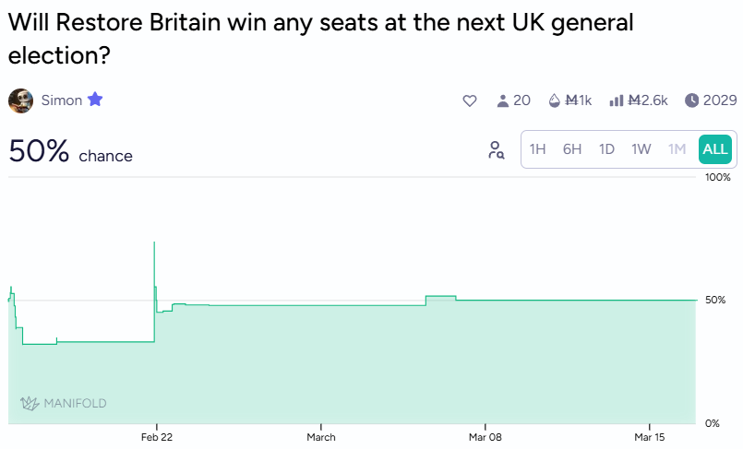Click the clock close date icon

(691, 100)
